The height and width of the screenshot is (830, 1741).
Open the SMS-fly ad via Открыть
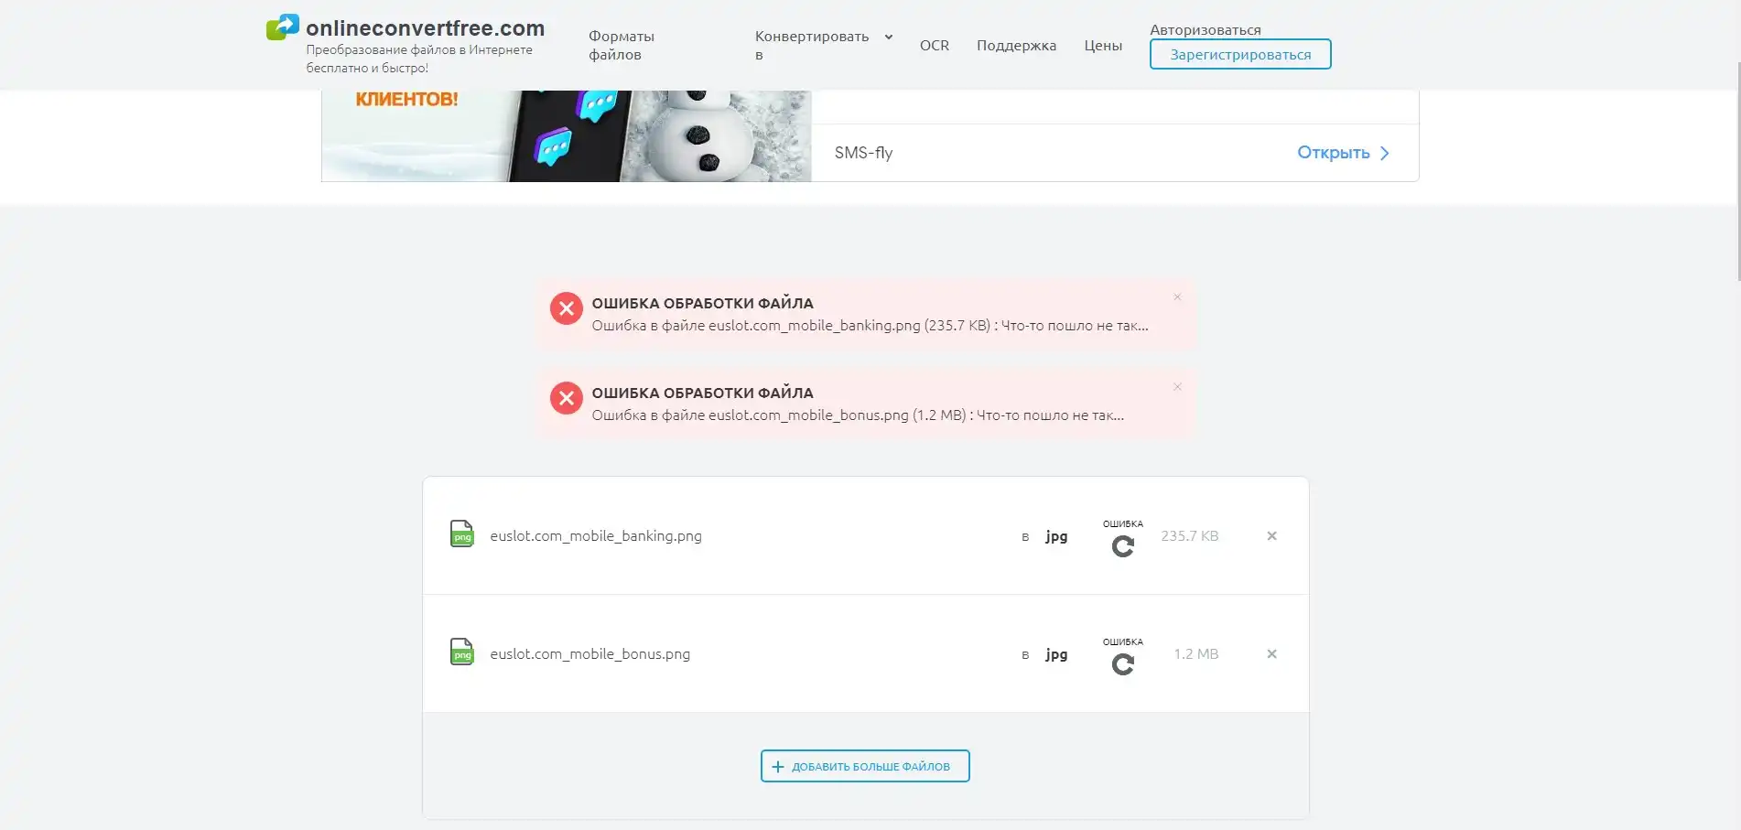coord(1342,153)
